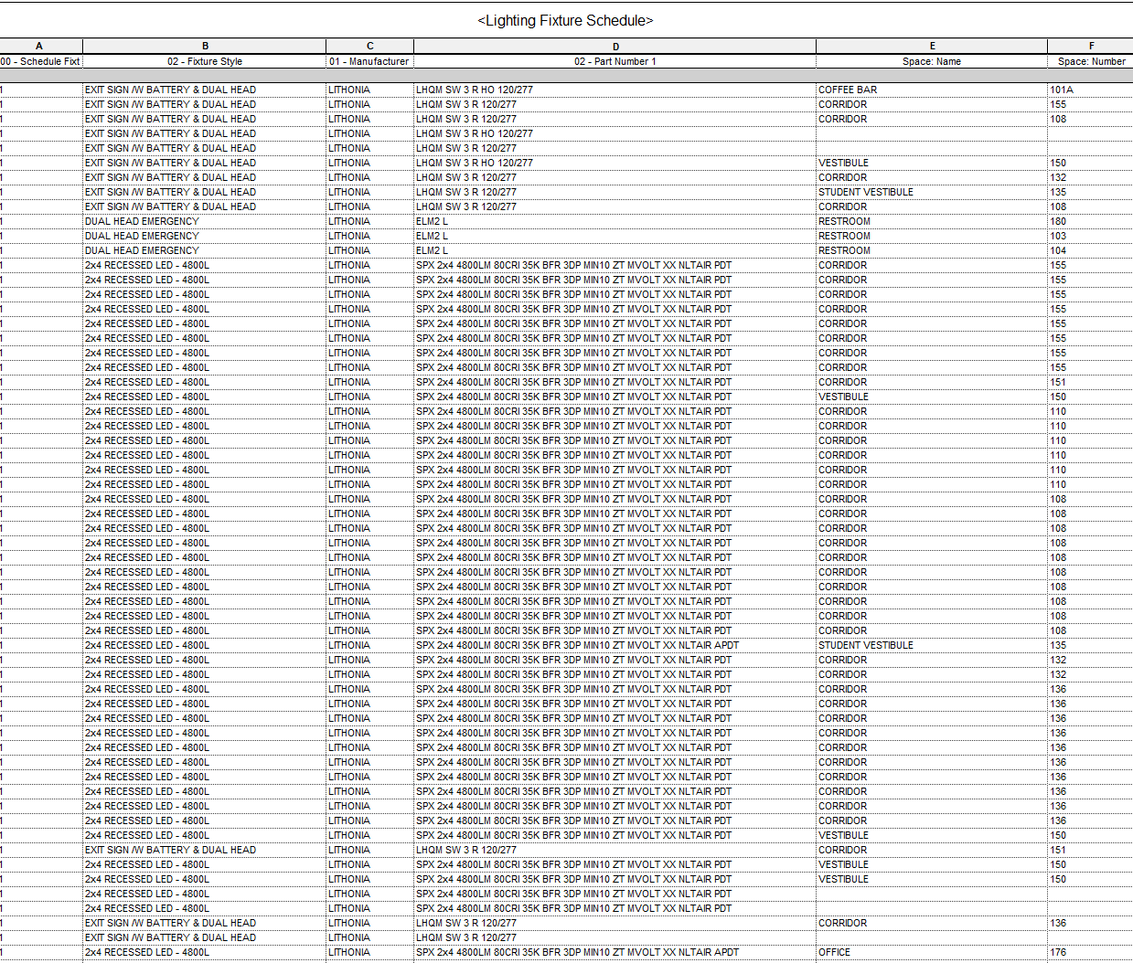Click the "Space: Name" column header
This screenshot has width=1133, height=963.
pos(932,61)
